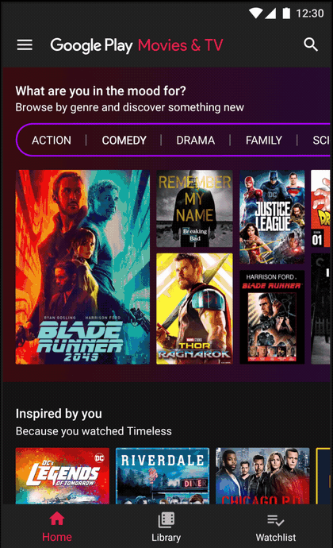Open the Riverdale show thumbnail
This screenshot has width=333, height=548.
pos(163,476)
